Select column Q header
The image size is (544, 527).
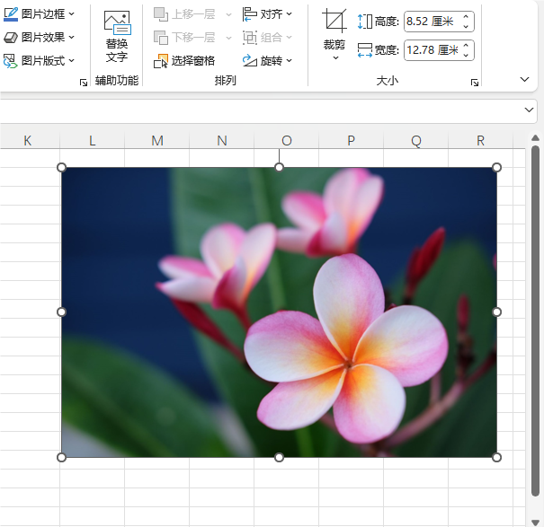[416, 141]
